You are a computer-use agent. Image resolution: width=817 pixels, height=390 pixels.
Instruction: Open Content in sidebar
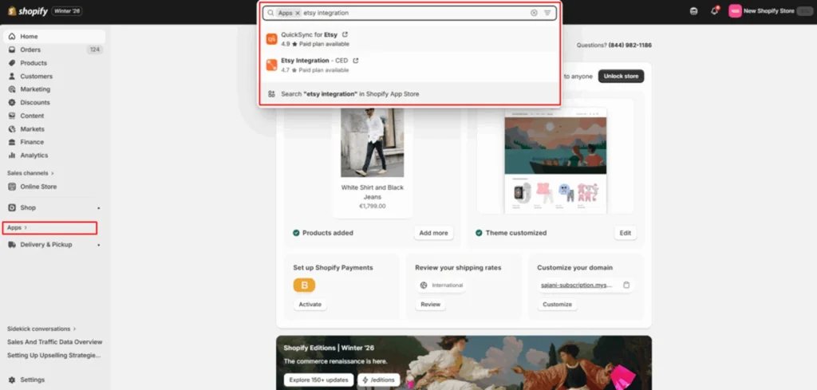pyautogui.click(x=54, y=116)
